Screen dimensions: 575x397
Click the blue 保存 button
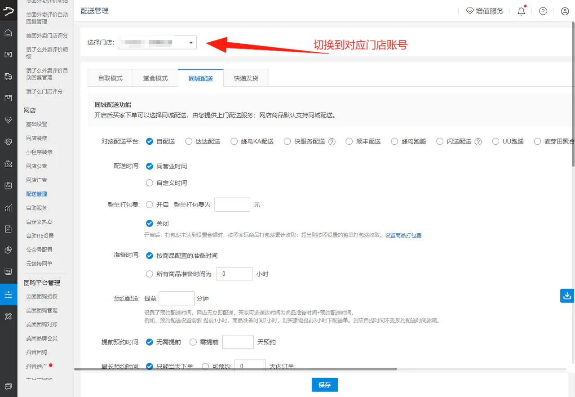(325, 385)
